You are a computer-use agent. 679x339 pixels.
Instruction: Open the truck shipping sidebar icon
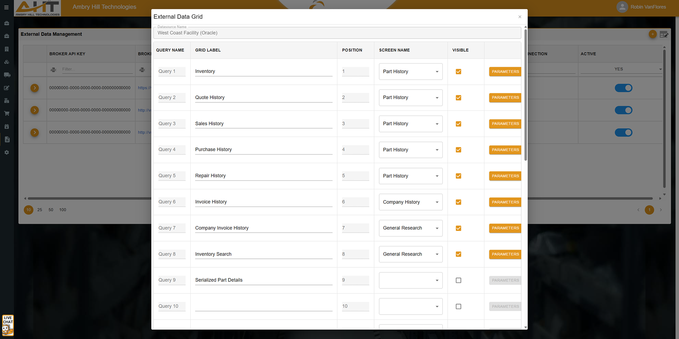pyautogui.click(x=7, y=75)
